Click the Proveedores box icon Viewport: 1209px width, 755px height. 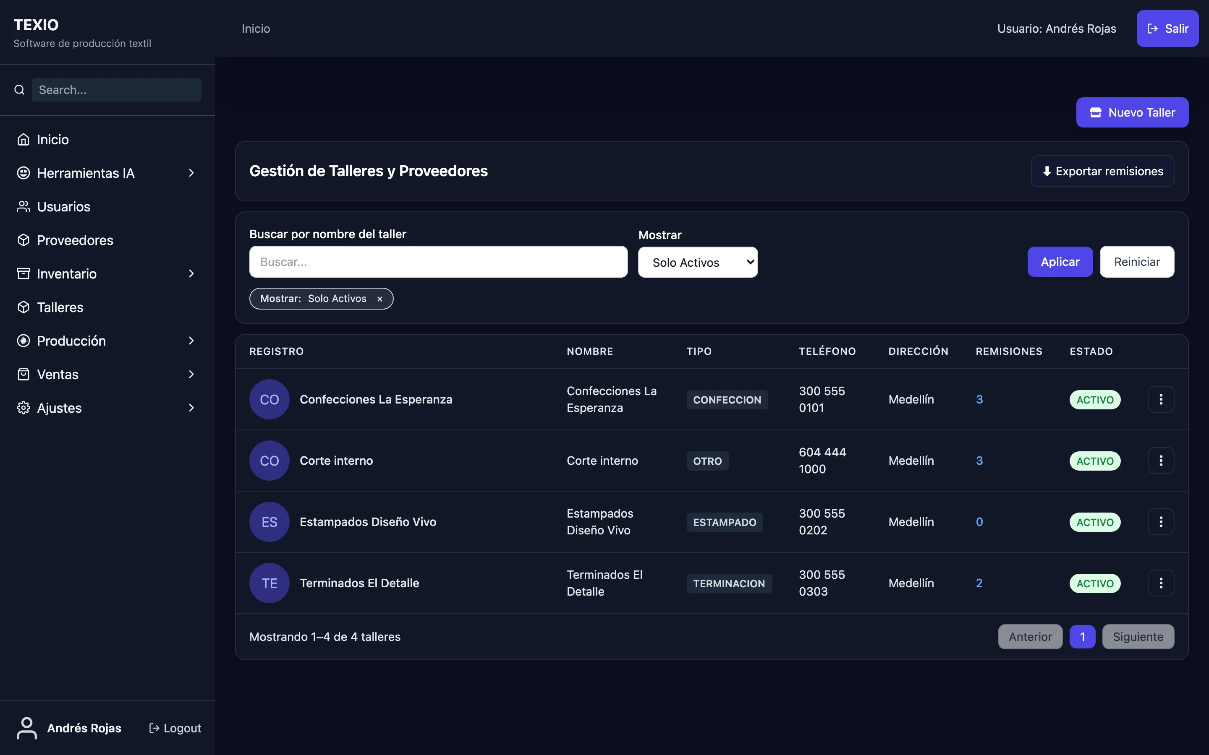[x=24, y=240]
